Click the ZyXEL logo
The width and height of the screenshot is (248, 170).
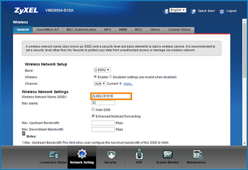(26, 10)
